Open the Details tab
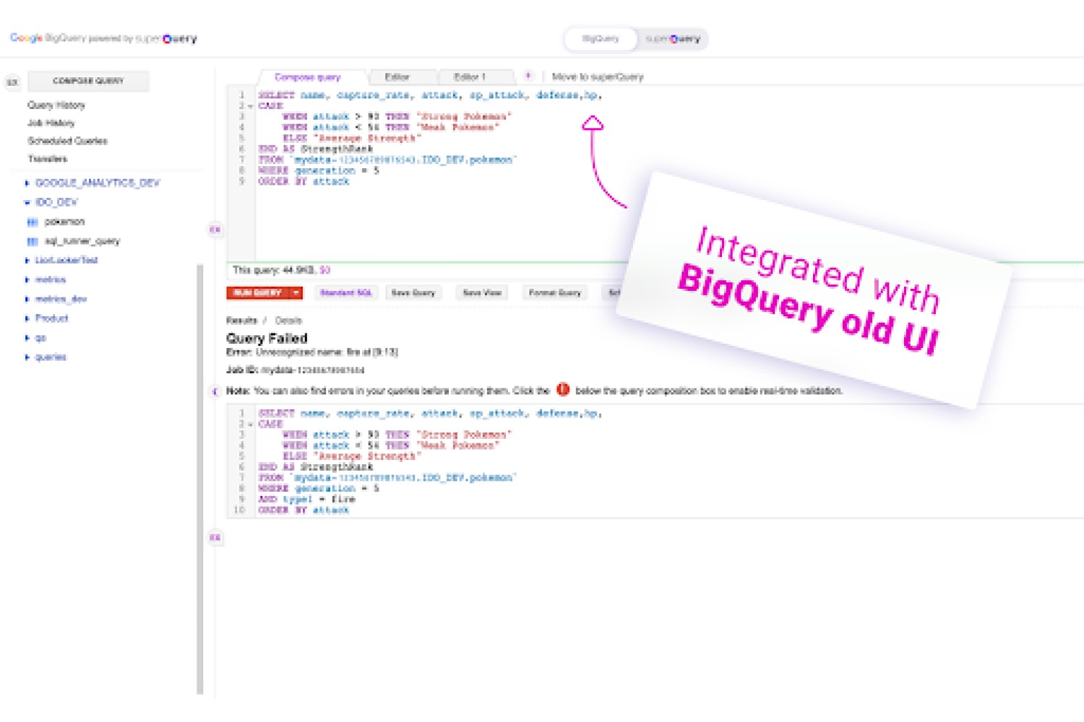This screenshot has width=1084, height=722. [288, 320]
